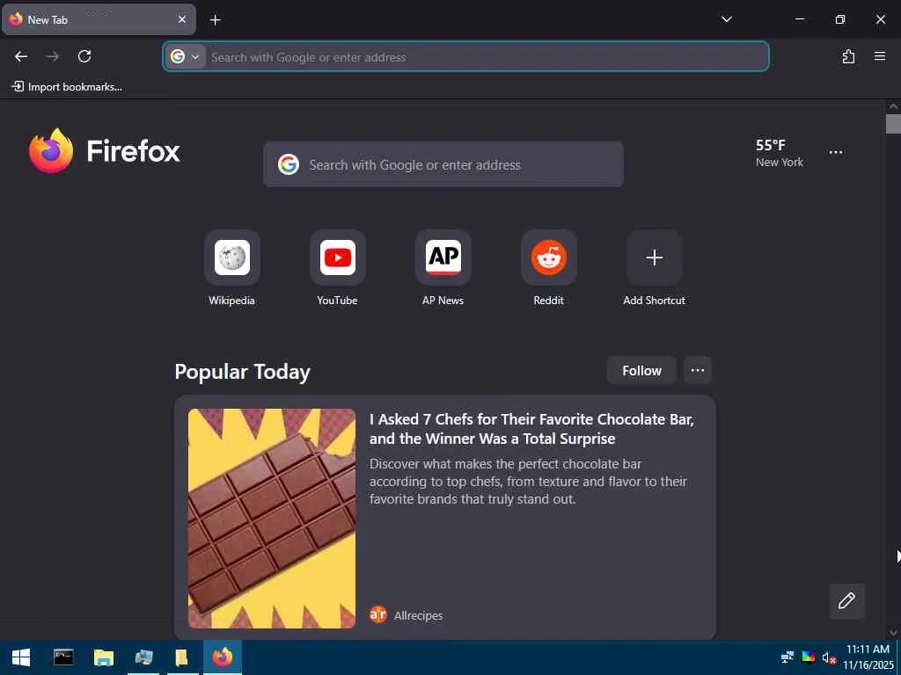Open the List all tabs chevron
This screenshot has width=901, height=675.
pos(726,19)
